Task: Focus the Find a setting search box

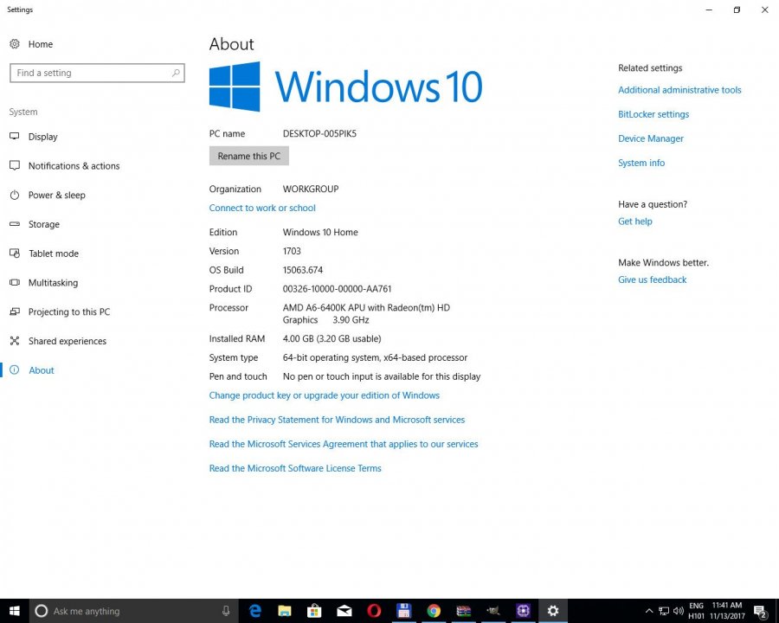Action: (x=97, y=73)
